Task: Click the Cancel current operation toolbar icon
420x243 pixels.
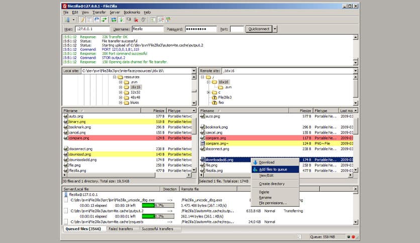Action: click(129, 20)
